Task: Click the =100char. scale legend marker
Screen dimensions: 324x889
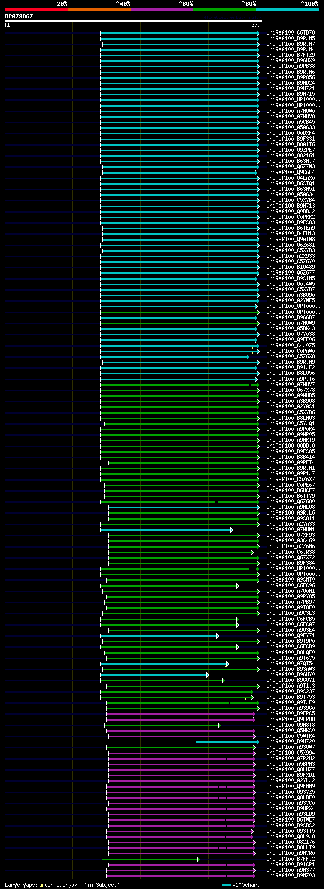Action: (x=241, y=885)
